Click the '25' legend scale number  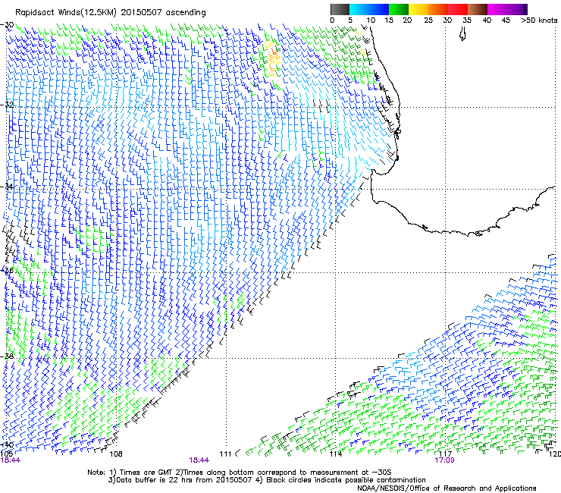point(428,20)
